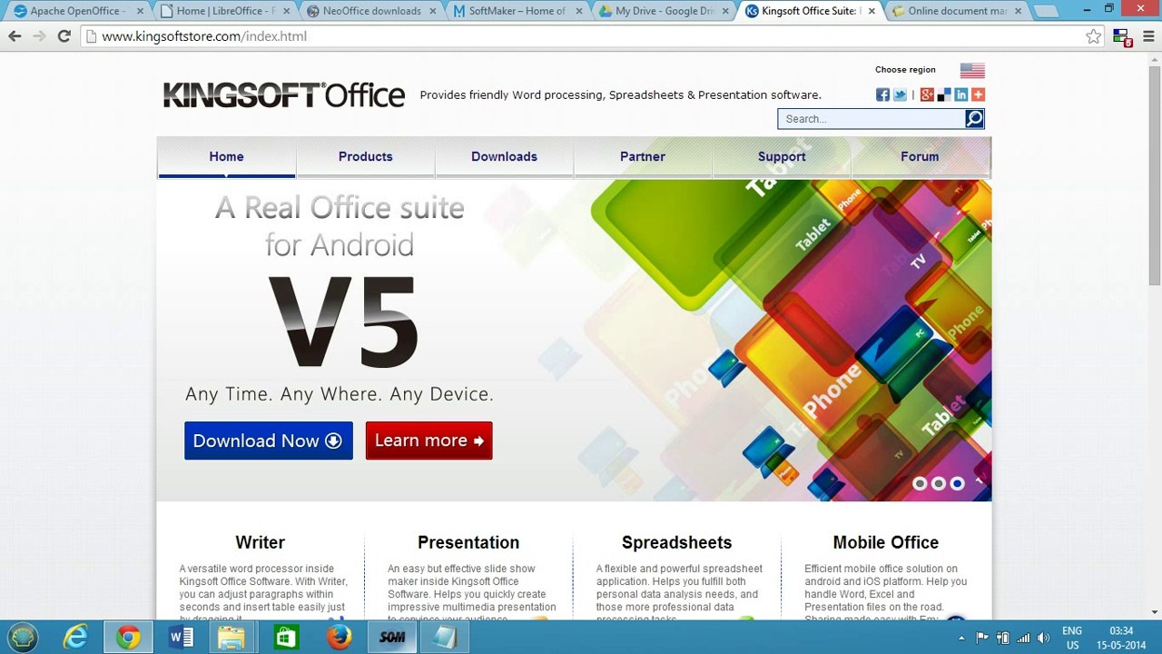This screenshot has width=1162, height=654.
Task: Open the LinkedIn share icon
Action: pos(961,94)
